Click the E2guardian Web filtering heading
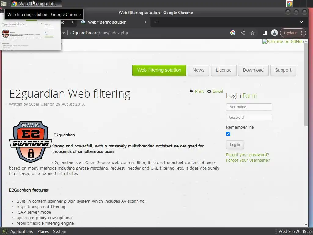 tap(70, 94)
